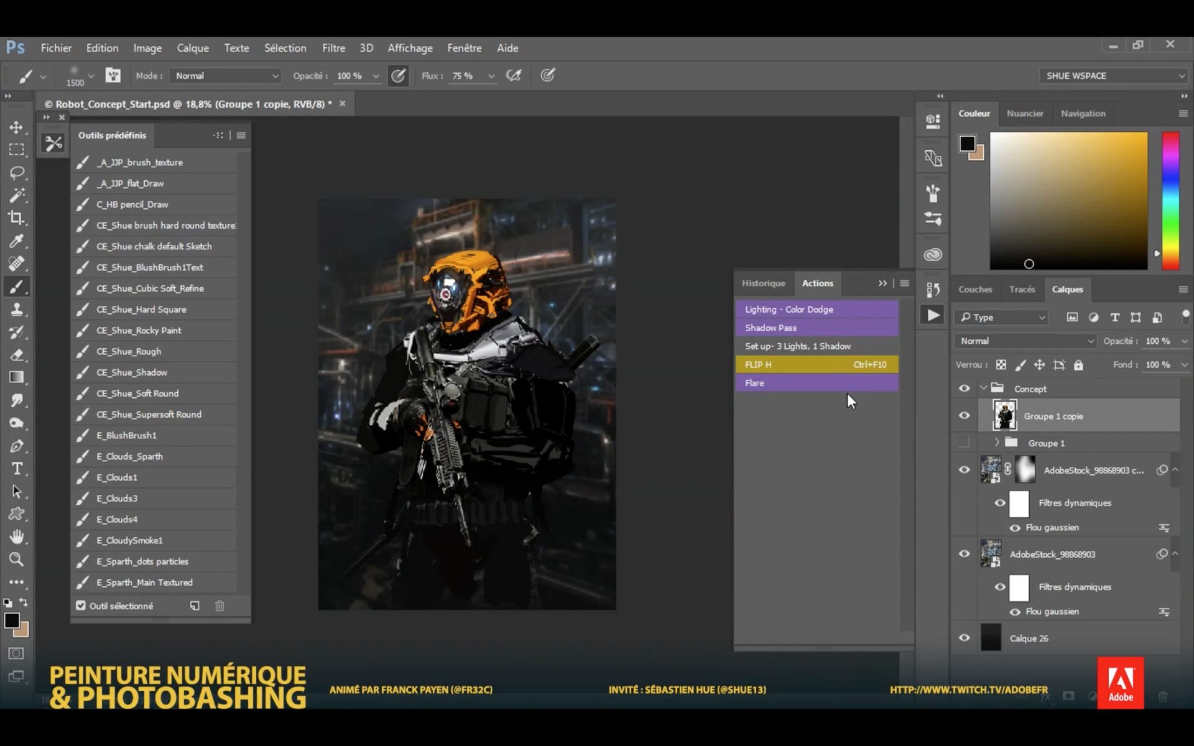Select the Brush tool in toolbar

pos(16,287)
